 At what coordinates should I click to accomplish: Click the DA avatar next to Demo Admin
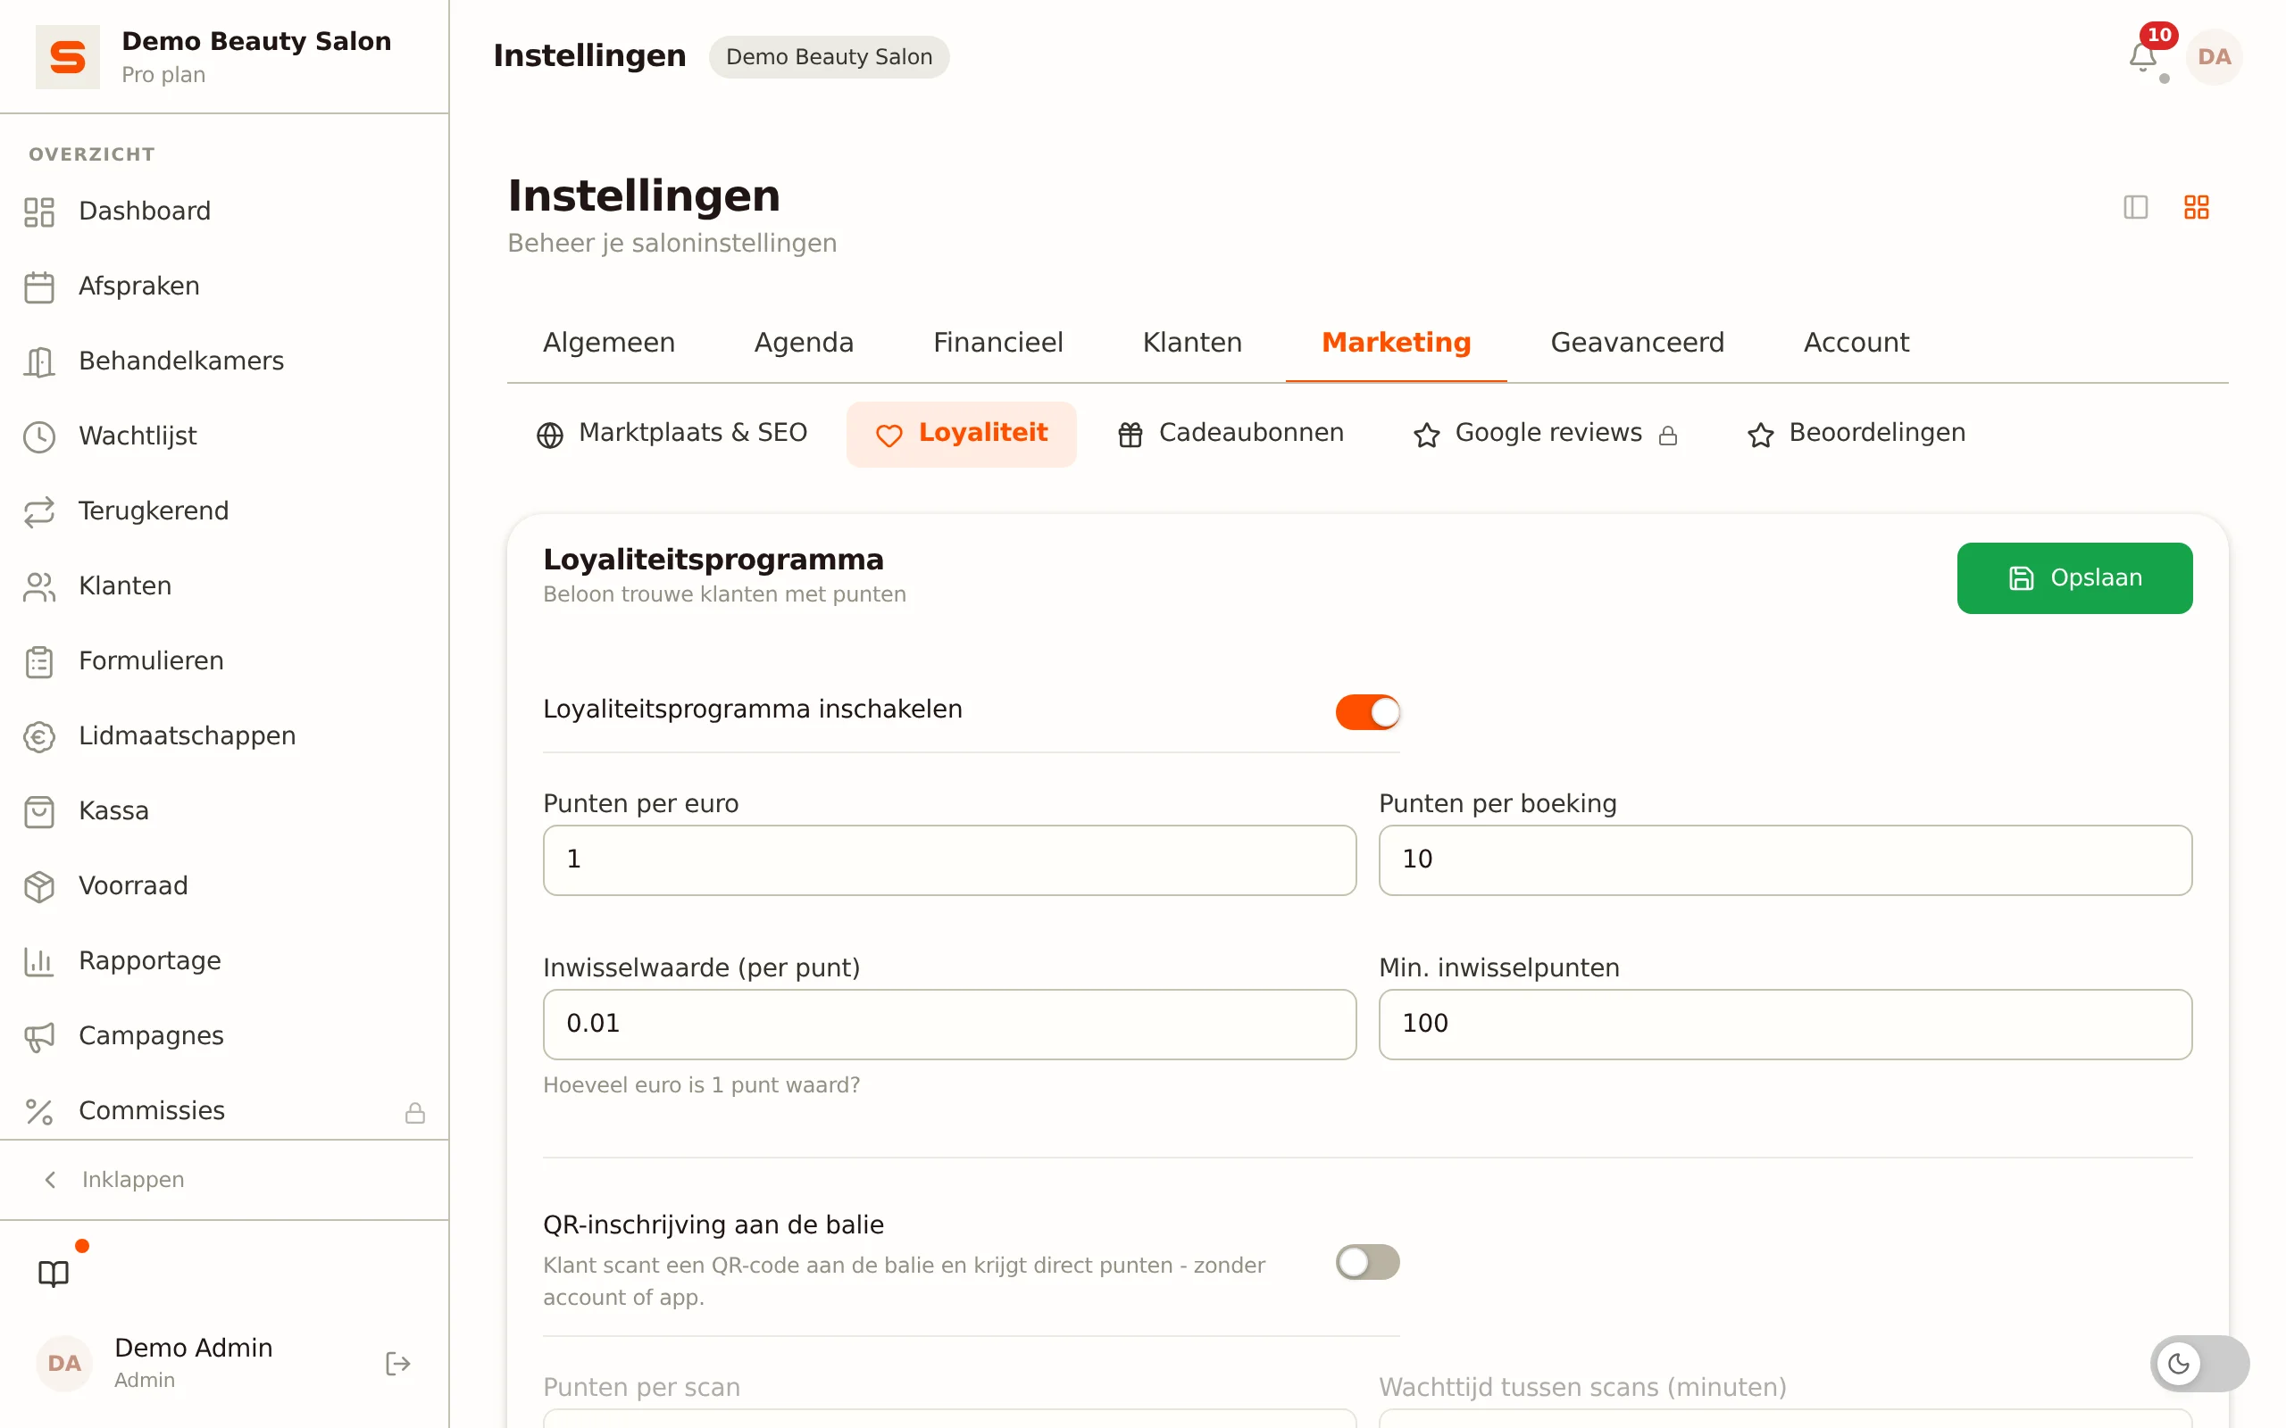coord(64,1364)
